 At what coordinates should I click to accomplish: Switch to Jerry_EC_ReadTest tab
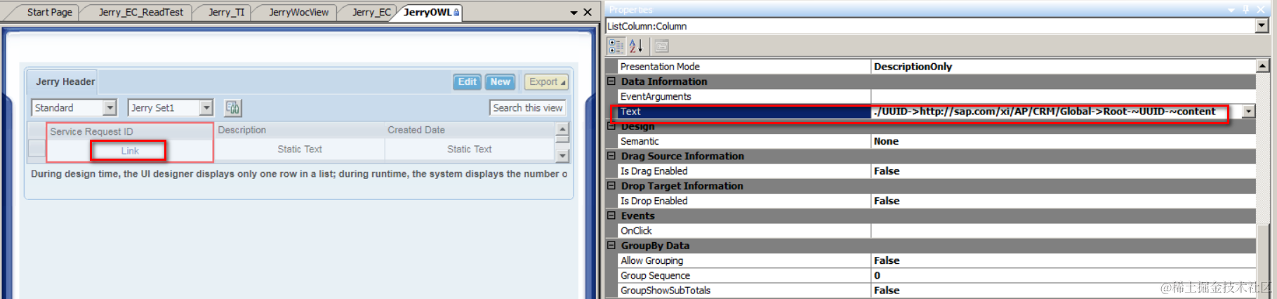coord(140,12)
